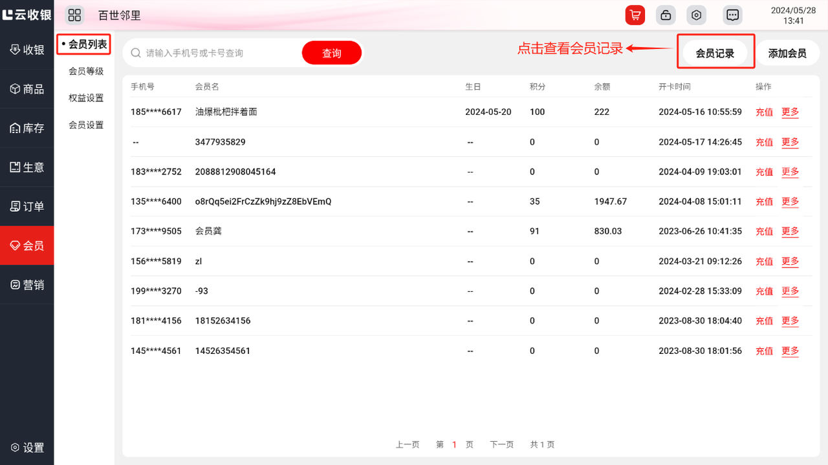This screenshot has height=465, width=828.
Task: Select 权益设置 submenu item
Action: click(x=86, y=98)
